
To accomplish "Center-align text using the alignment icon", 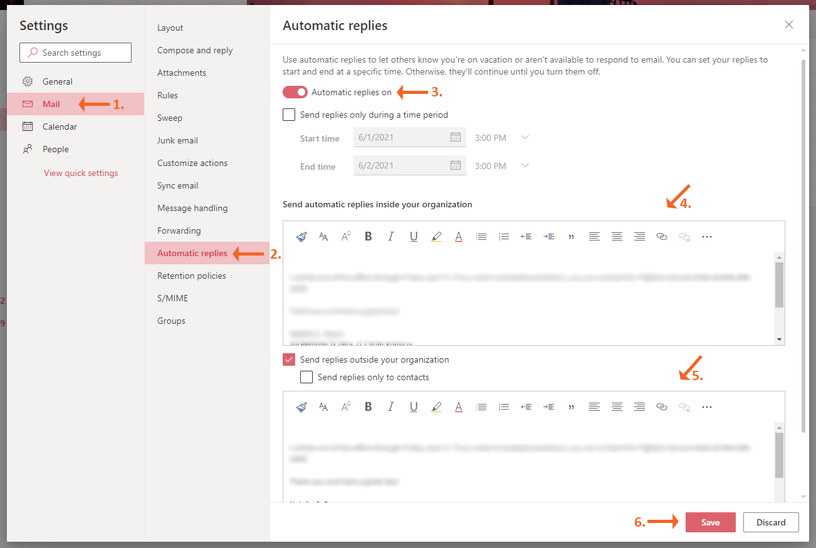I will tap(617, 236).
